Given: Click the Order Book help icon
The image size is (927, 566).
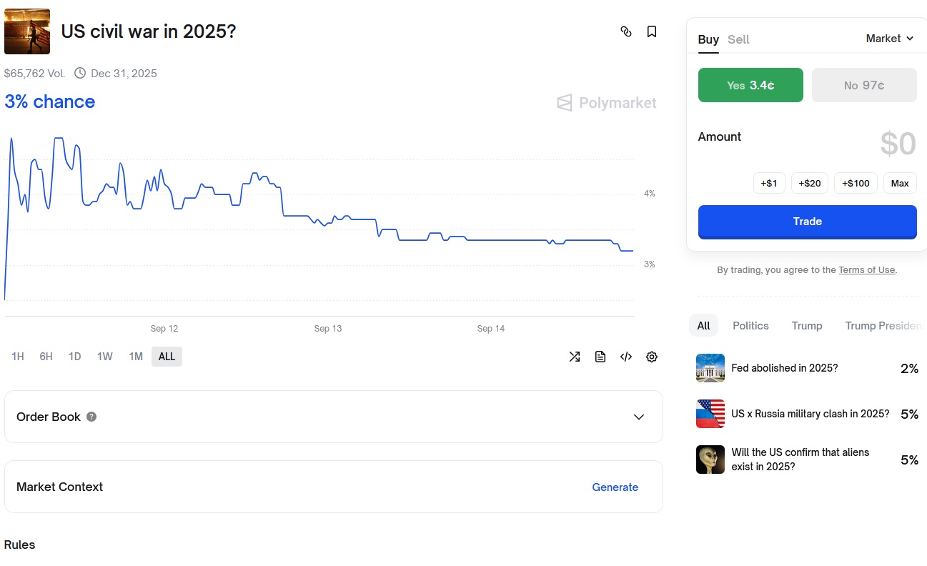Looking at the screenshot, I should 91,417.
